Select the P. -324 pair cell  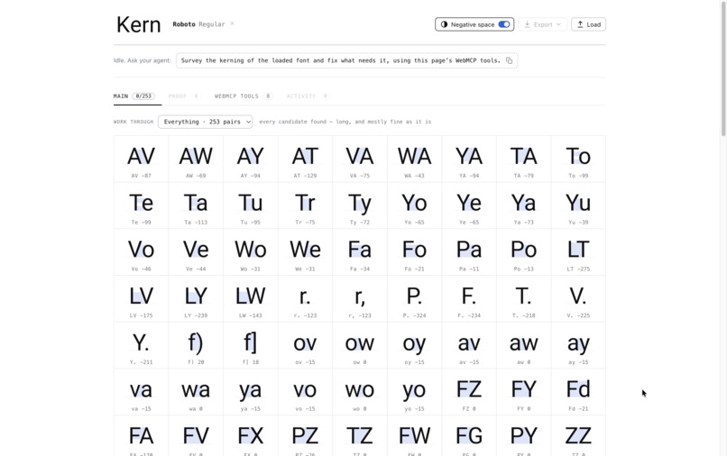coord(415,299)
